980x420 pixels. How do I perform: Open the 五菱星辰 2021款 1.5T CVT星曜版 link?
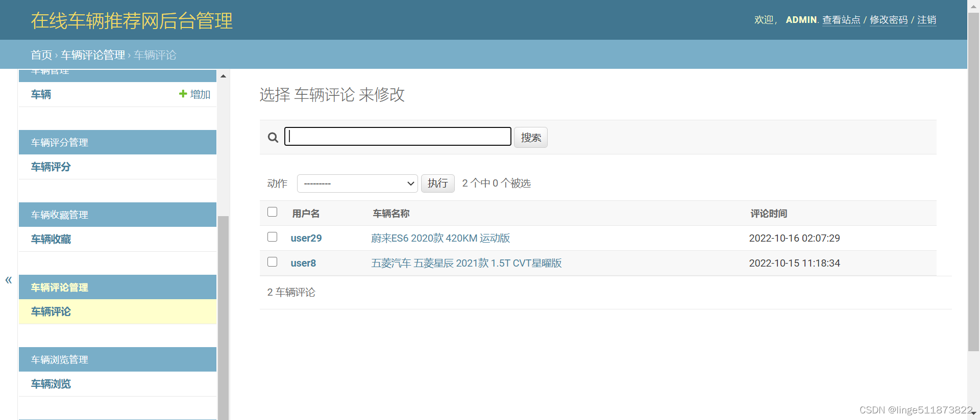[x=467, y=263]
